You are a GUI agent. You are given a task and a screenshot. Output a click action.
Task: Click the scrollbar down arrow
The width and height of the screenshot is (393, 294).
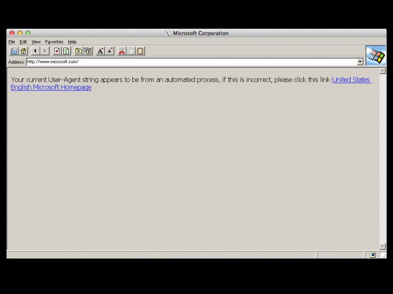pyautogui.click(x=383, y=246)
